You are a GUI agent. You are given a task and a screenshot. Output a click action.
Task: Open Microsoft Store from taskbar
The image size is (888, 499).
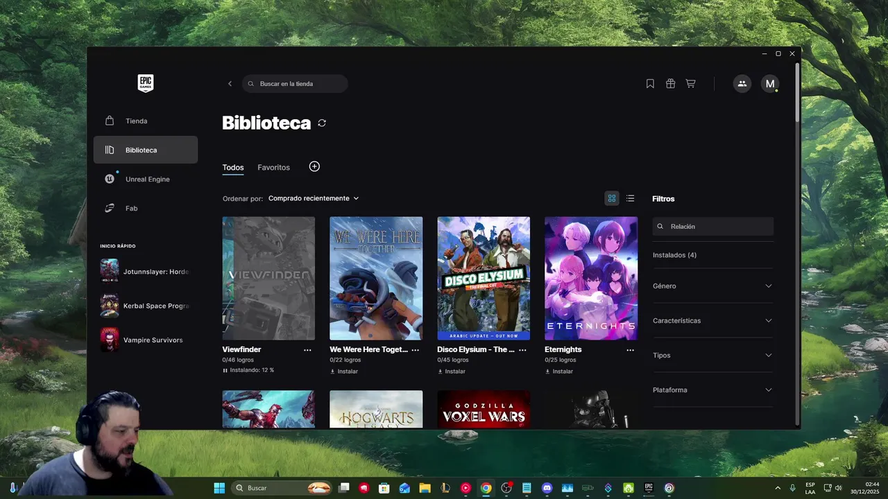click(x=384, y=488)
